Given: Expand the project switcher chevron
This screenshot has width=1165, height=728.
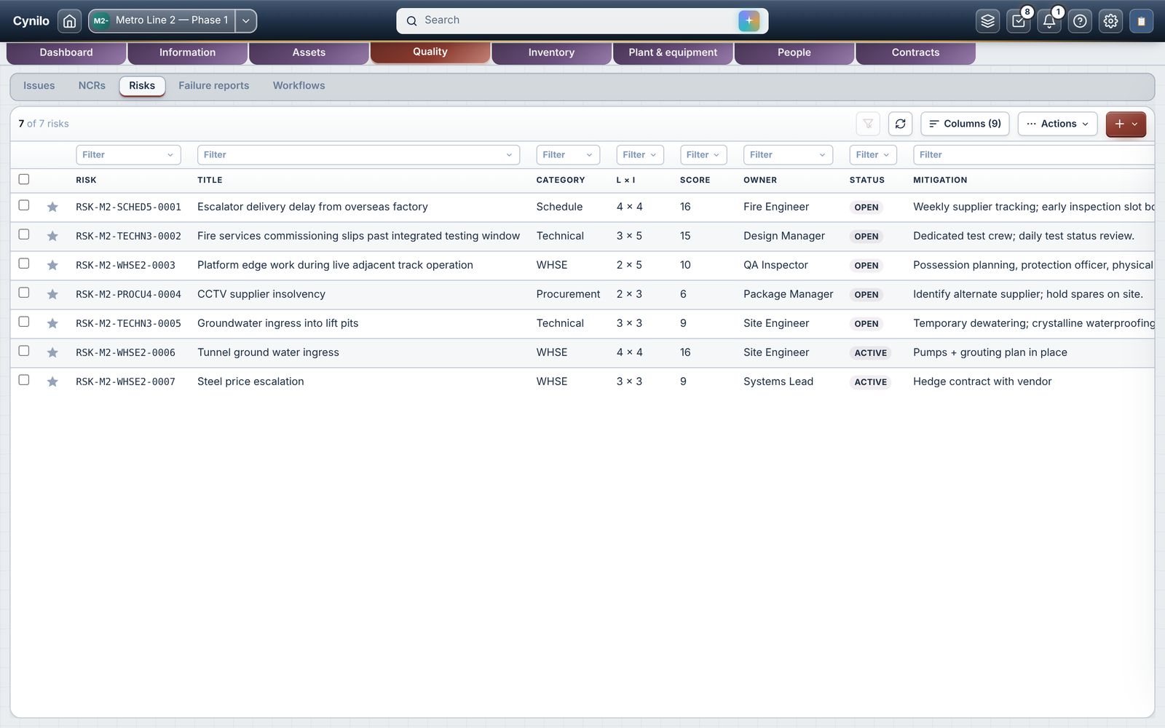Looking at the screenshot, I should tap(246, 21).
